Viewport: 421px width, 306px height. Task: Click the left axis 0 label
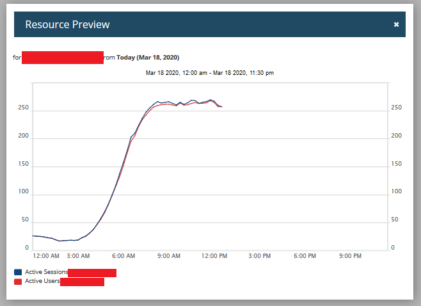(x=27, y=248)
